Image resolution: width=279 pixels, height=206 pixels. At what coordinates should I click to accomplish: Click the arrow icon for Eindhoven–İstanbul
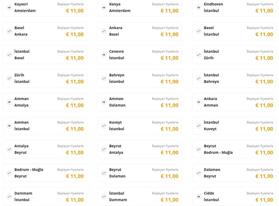coord(199,7)
